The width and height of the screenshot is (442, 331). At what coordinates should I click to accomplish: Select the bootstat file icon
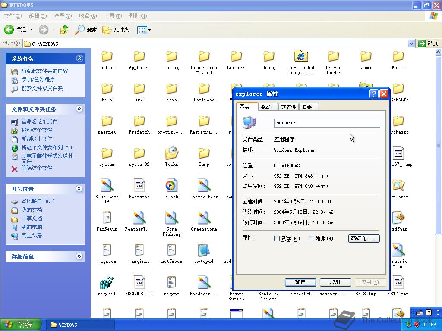pos(139,185)
